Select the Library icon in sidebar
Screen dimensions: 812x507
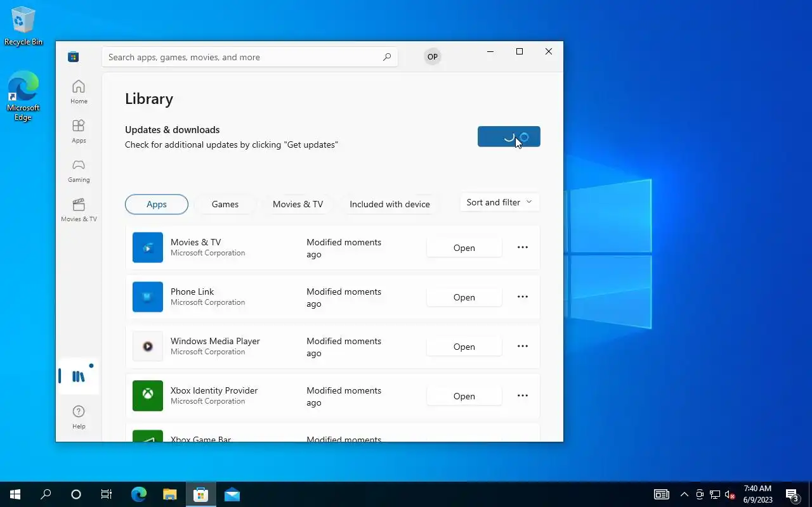79,376
